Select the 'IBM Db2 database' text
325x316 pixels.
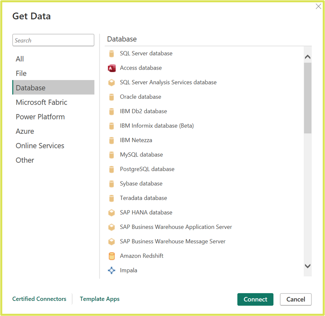(143, 112)
